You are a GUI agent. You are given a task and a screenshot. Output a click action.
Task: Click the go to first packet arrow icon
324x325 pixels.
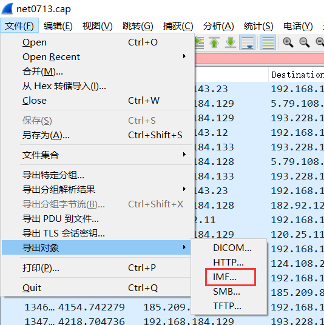point(214,42)
